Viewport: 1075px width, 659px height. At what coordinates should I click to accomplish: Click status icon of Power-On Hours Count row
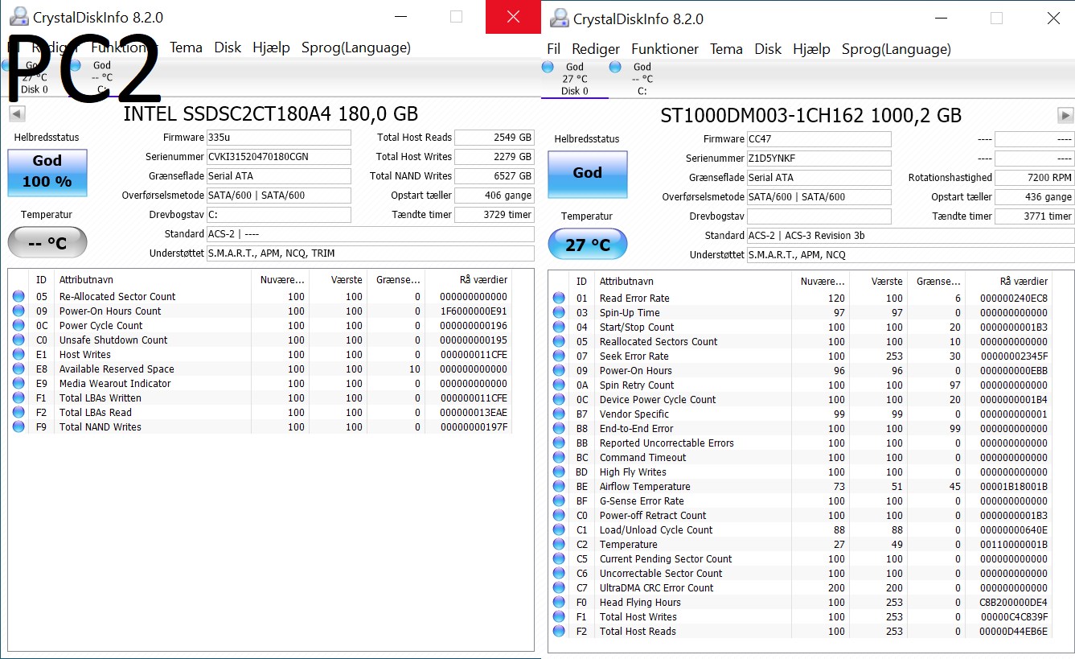click(x=18, y=311)
